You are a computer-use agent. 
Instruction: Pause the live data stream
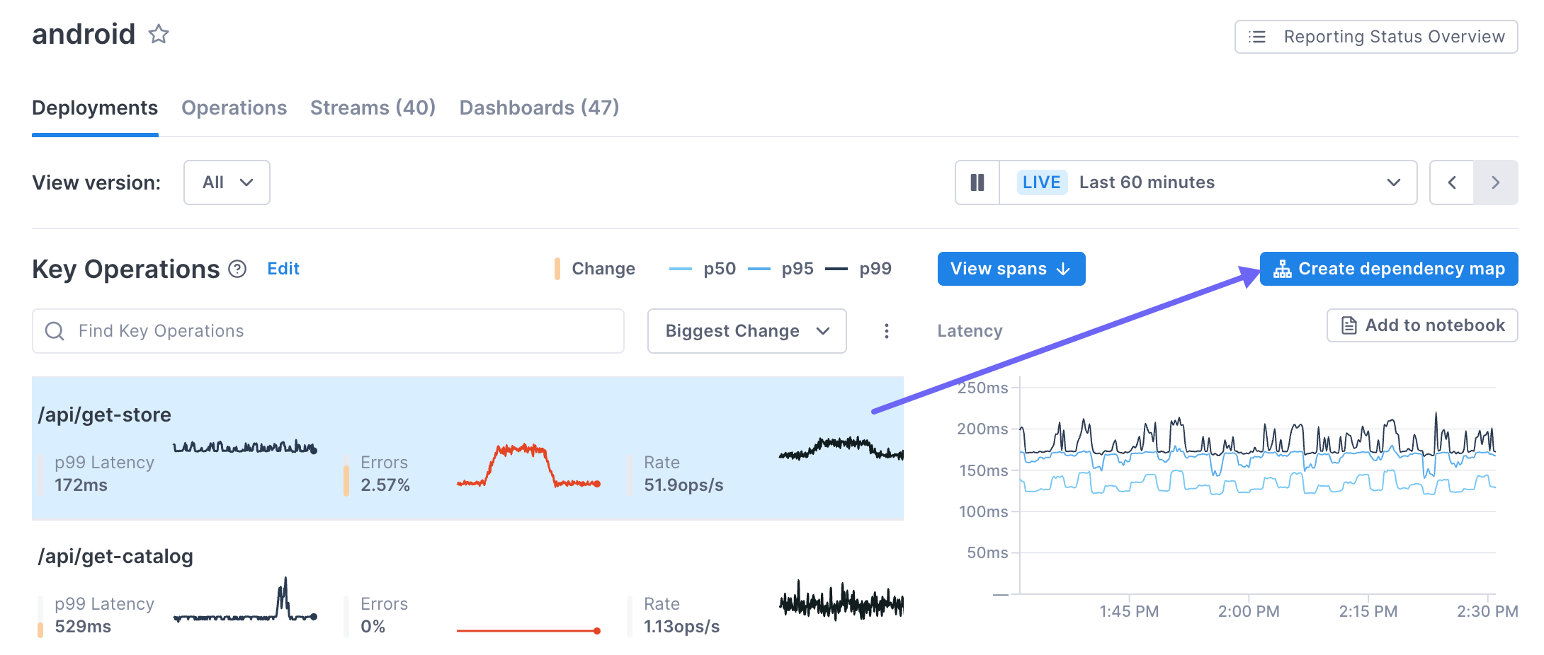coord(977,182)
